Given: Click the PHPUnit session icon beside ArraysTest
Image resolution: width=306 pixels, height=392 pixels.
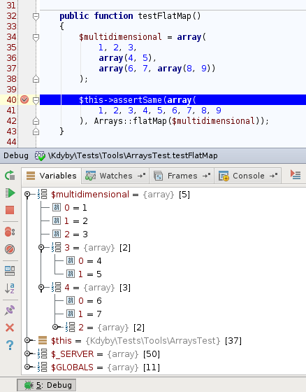Looking at the screenshot, I should [x=40, y=155].
